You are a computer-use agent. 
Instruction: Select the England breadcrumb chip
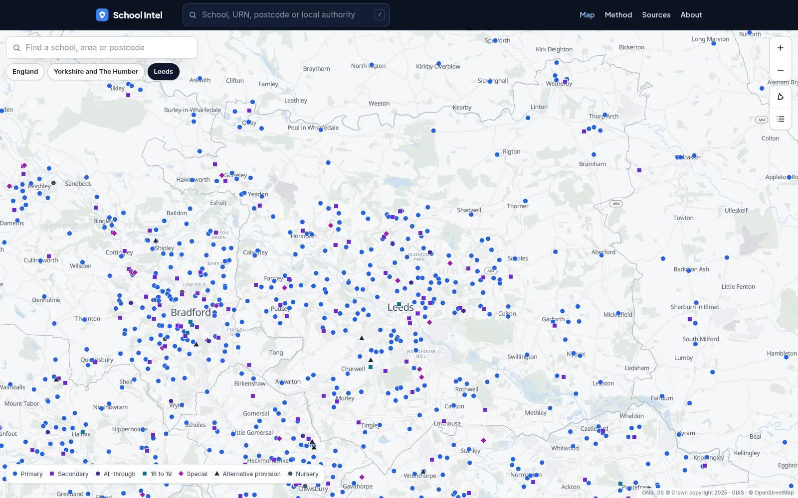coord(25,72)
